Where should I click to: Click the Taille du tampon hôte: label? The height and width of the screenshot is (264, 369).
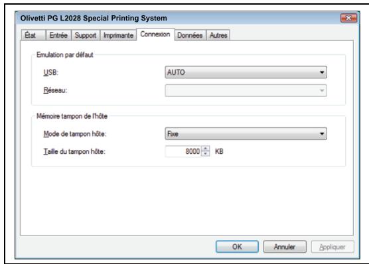tap(74, 151)
